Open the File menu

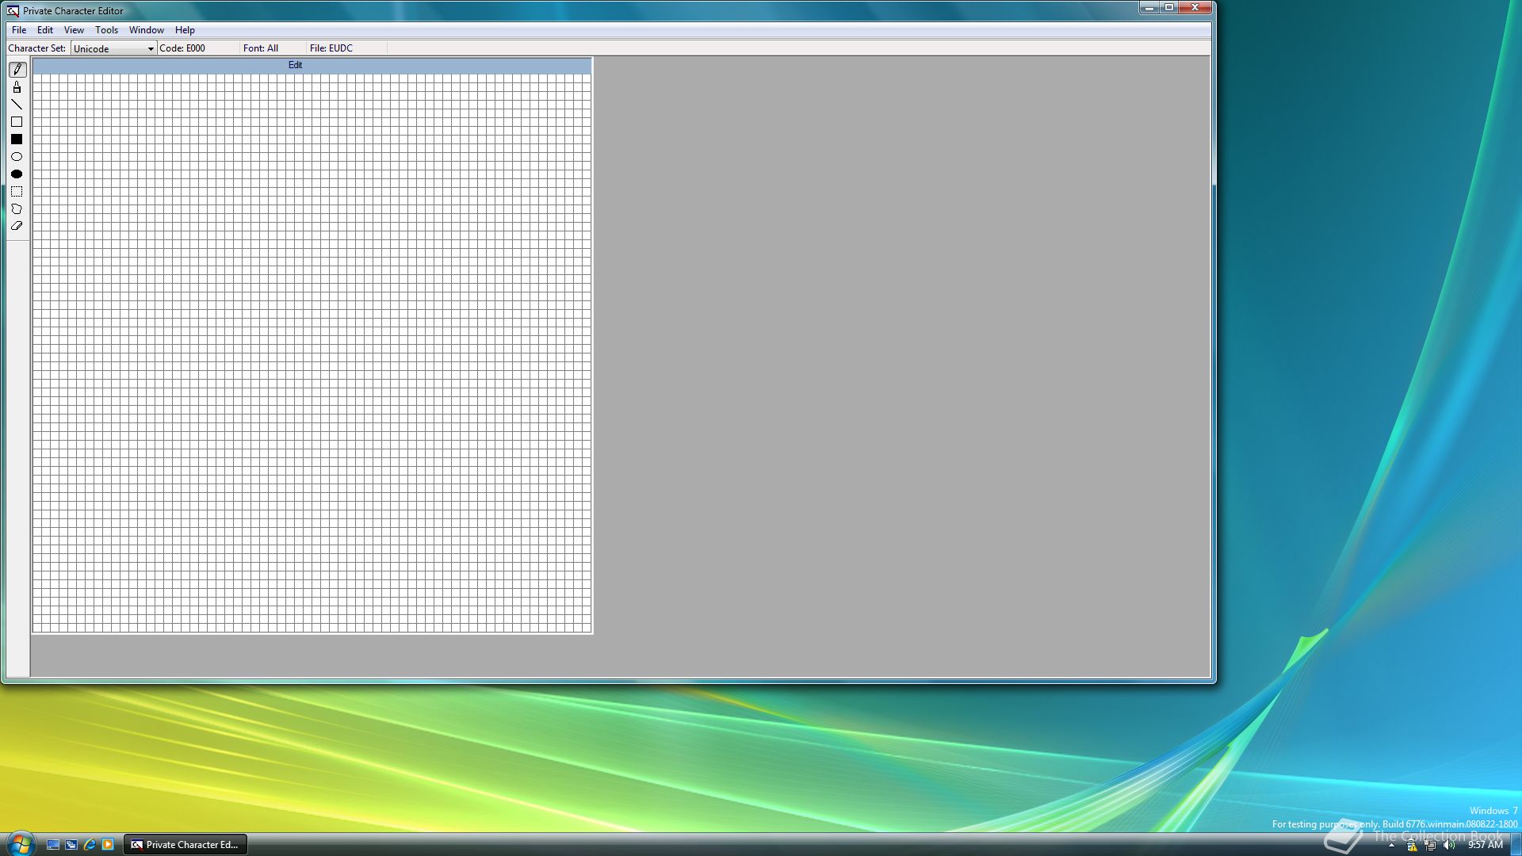[x=19, y=30]
